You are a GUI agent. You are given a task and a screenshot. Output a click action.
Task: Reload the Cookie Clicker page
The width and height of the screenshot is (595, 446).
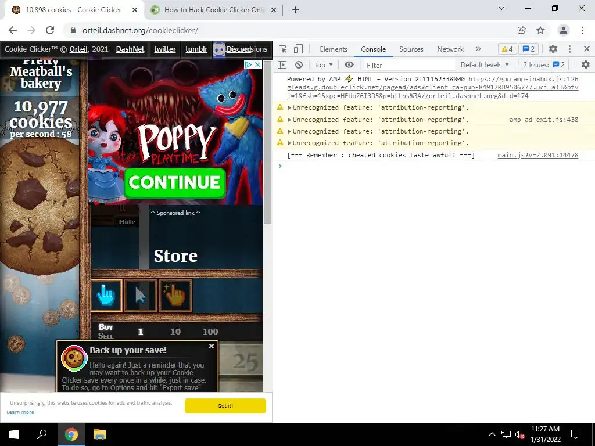[x=50, y=30]
